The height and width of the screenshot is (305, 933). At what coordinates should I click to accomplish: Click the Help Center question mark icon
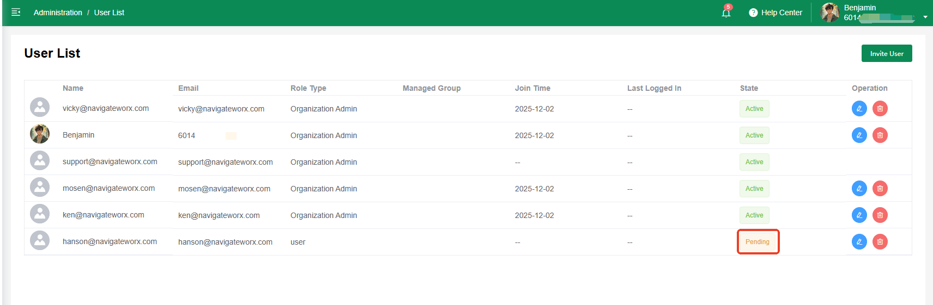(x=753, y=13)
